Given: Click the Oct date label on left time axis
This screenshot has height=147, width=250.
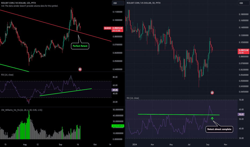Looking at the screenshot, I should point(95,144).
